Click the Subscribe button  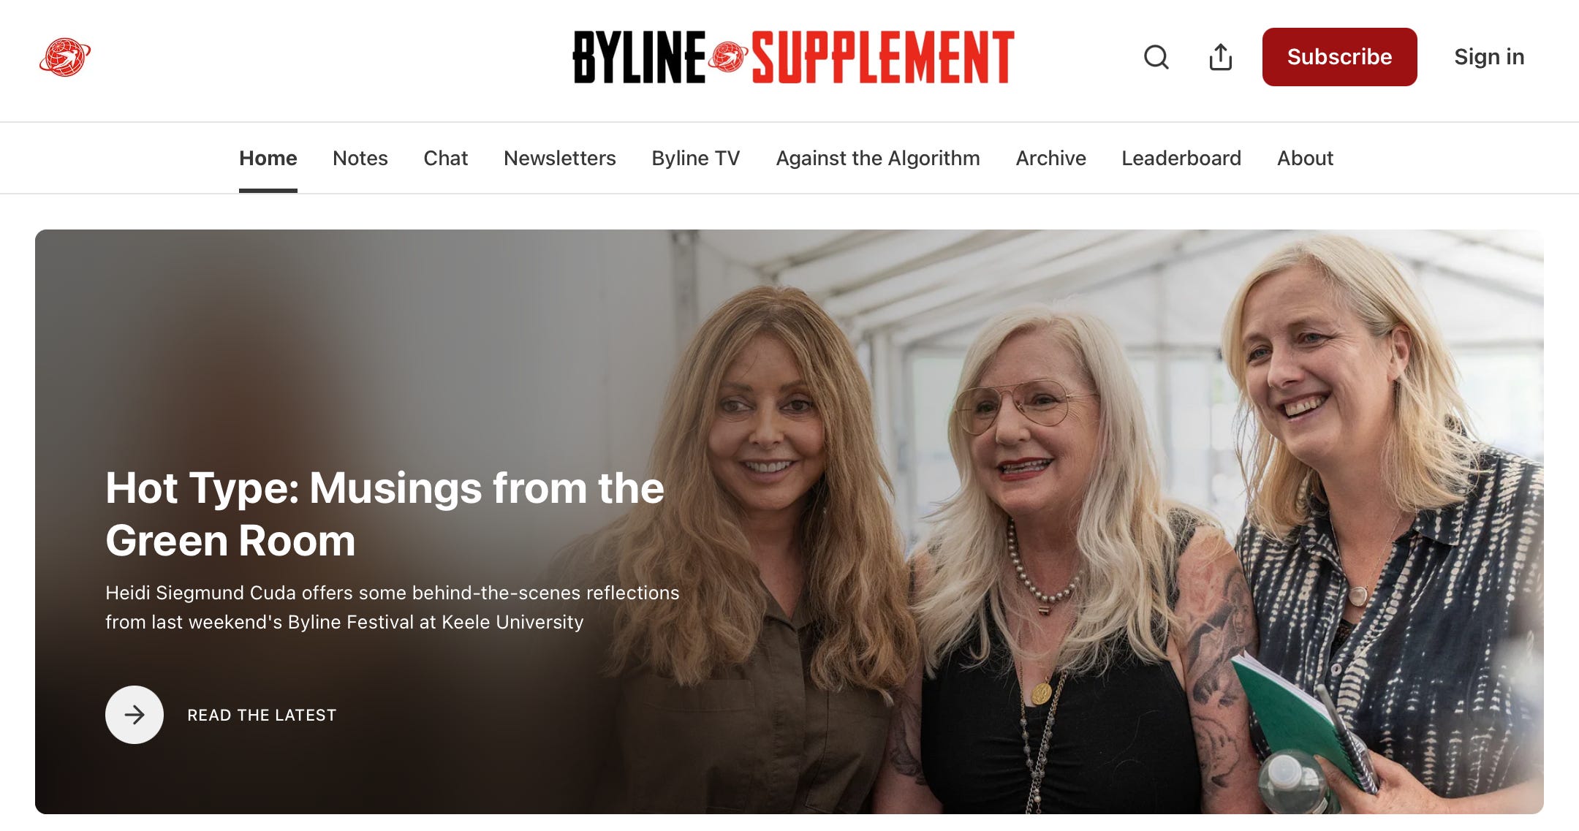1339,57
